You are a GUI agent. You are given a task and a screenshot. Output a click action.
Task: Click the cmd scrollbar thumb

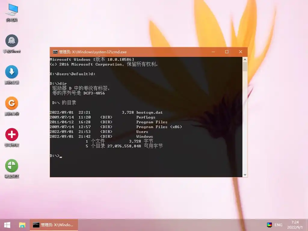tap(245, 67)
